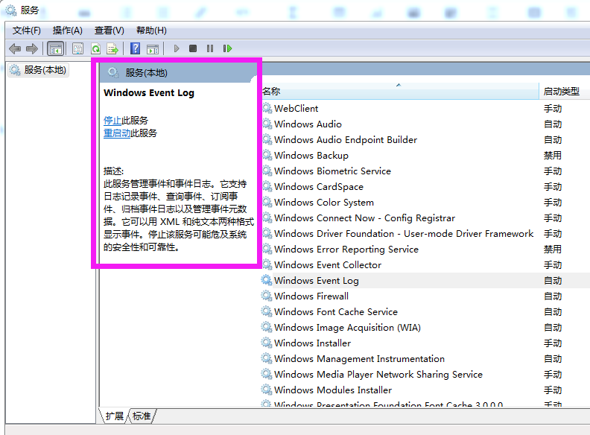Click 手动 startup type of WebClient

pyautogui.click(x=553, y=108)
